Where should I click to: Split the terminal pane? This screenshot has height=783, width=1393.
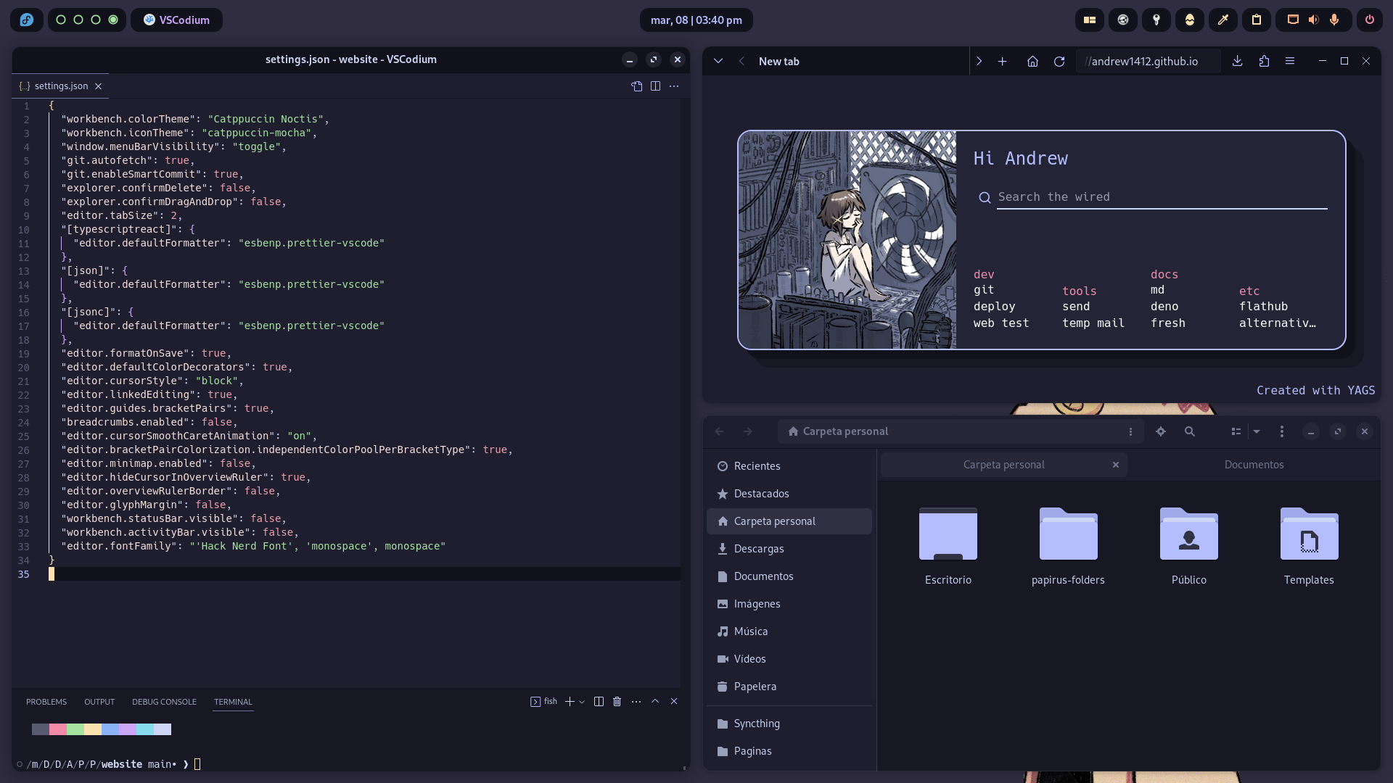[599, 702]
